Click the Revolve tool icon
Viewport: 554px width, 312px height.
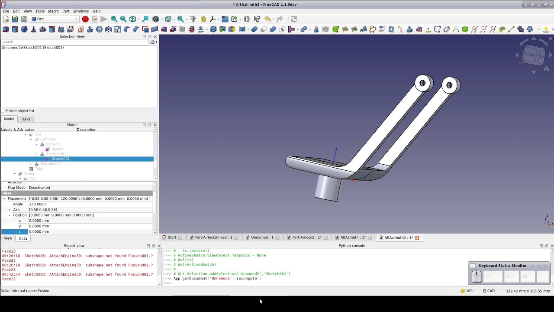point(99,29)
